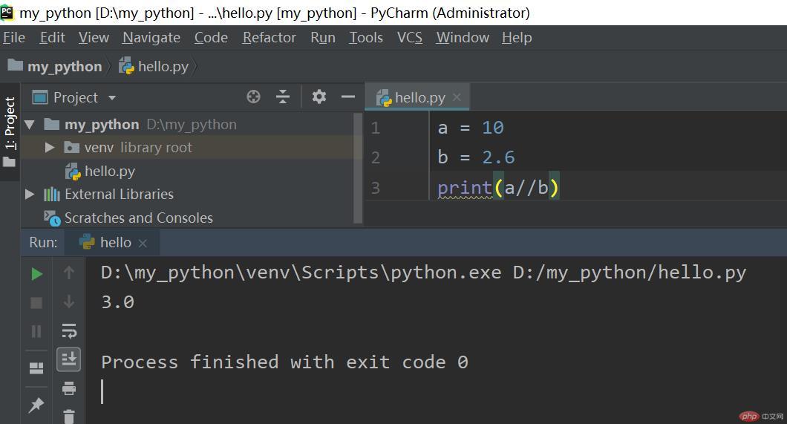
Task: Click the locate current file target icon
Action: [253, 97]
